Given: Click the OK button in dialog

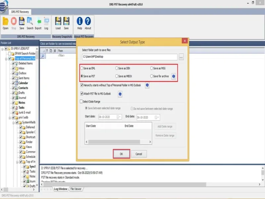Looking at the screenshot, I should pos(121,154).
